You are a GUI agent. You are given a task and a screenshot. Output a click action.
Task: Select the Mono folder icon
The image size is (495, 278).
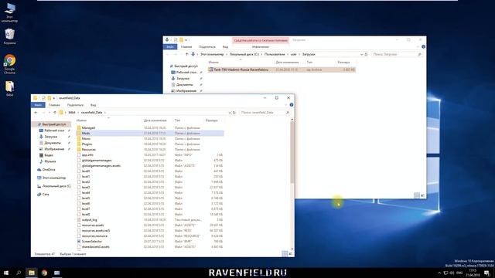(79, 139)
